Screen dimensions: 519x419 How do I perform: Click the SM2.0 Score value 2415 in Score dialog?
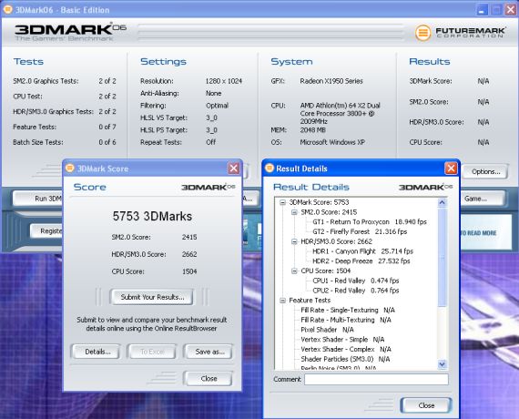189,237
